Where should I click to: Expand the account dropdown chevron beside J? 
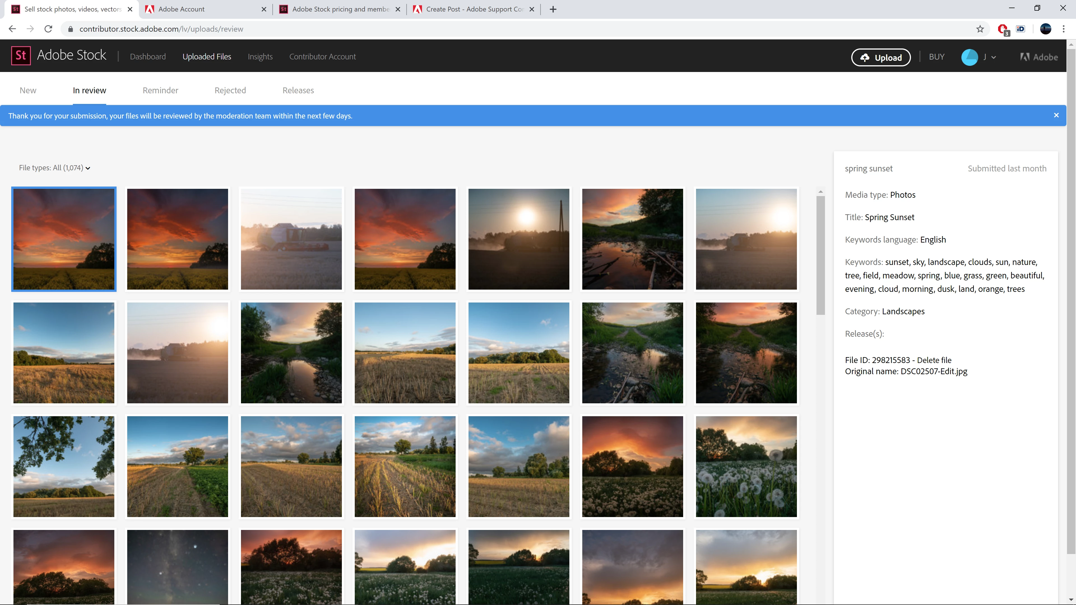click(x=994, y=58)
